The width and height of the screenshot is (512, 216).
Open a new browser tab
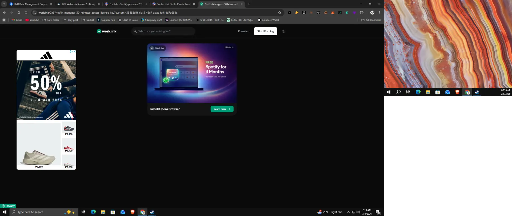pyautogui.click(x=249, y=4)
